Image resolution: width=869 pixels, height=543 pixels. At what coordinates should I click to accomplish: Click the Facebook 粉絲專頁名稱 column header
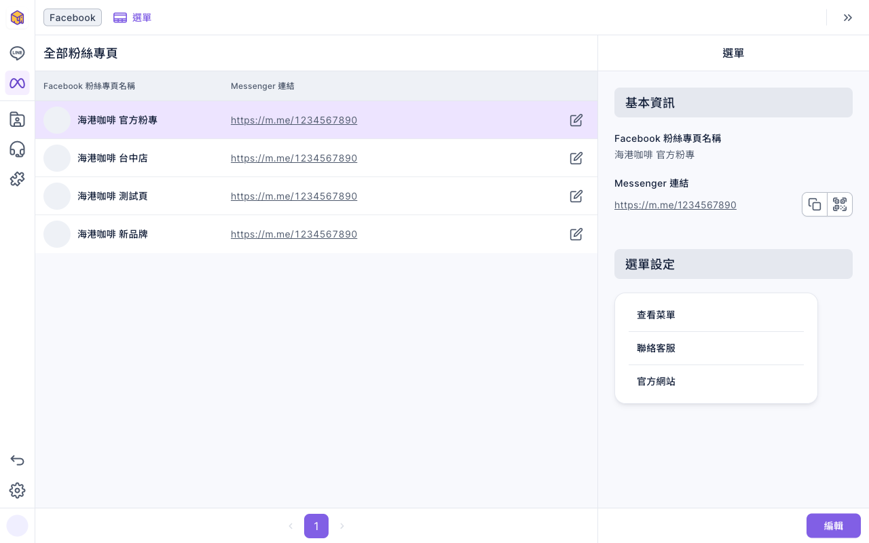(90, 86)
